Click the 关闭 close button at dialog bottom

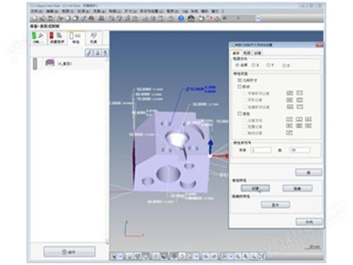click(x=308, y=222)
